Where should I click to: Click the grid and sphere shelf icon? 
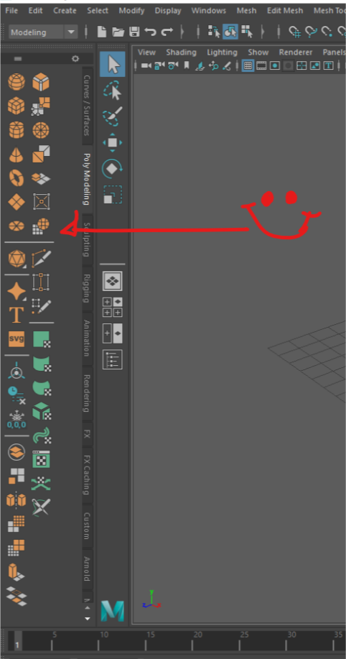(x=41, y=226)
